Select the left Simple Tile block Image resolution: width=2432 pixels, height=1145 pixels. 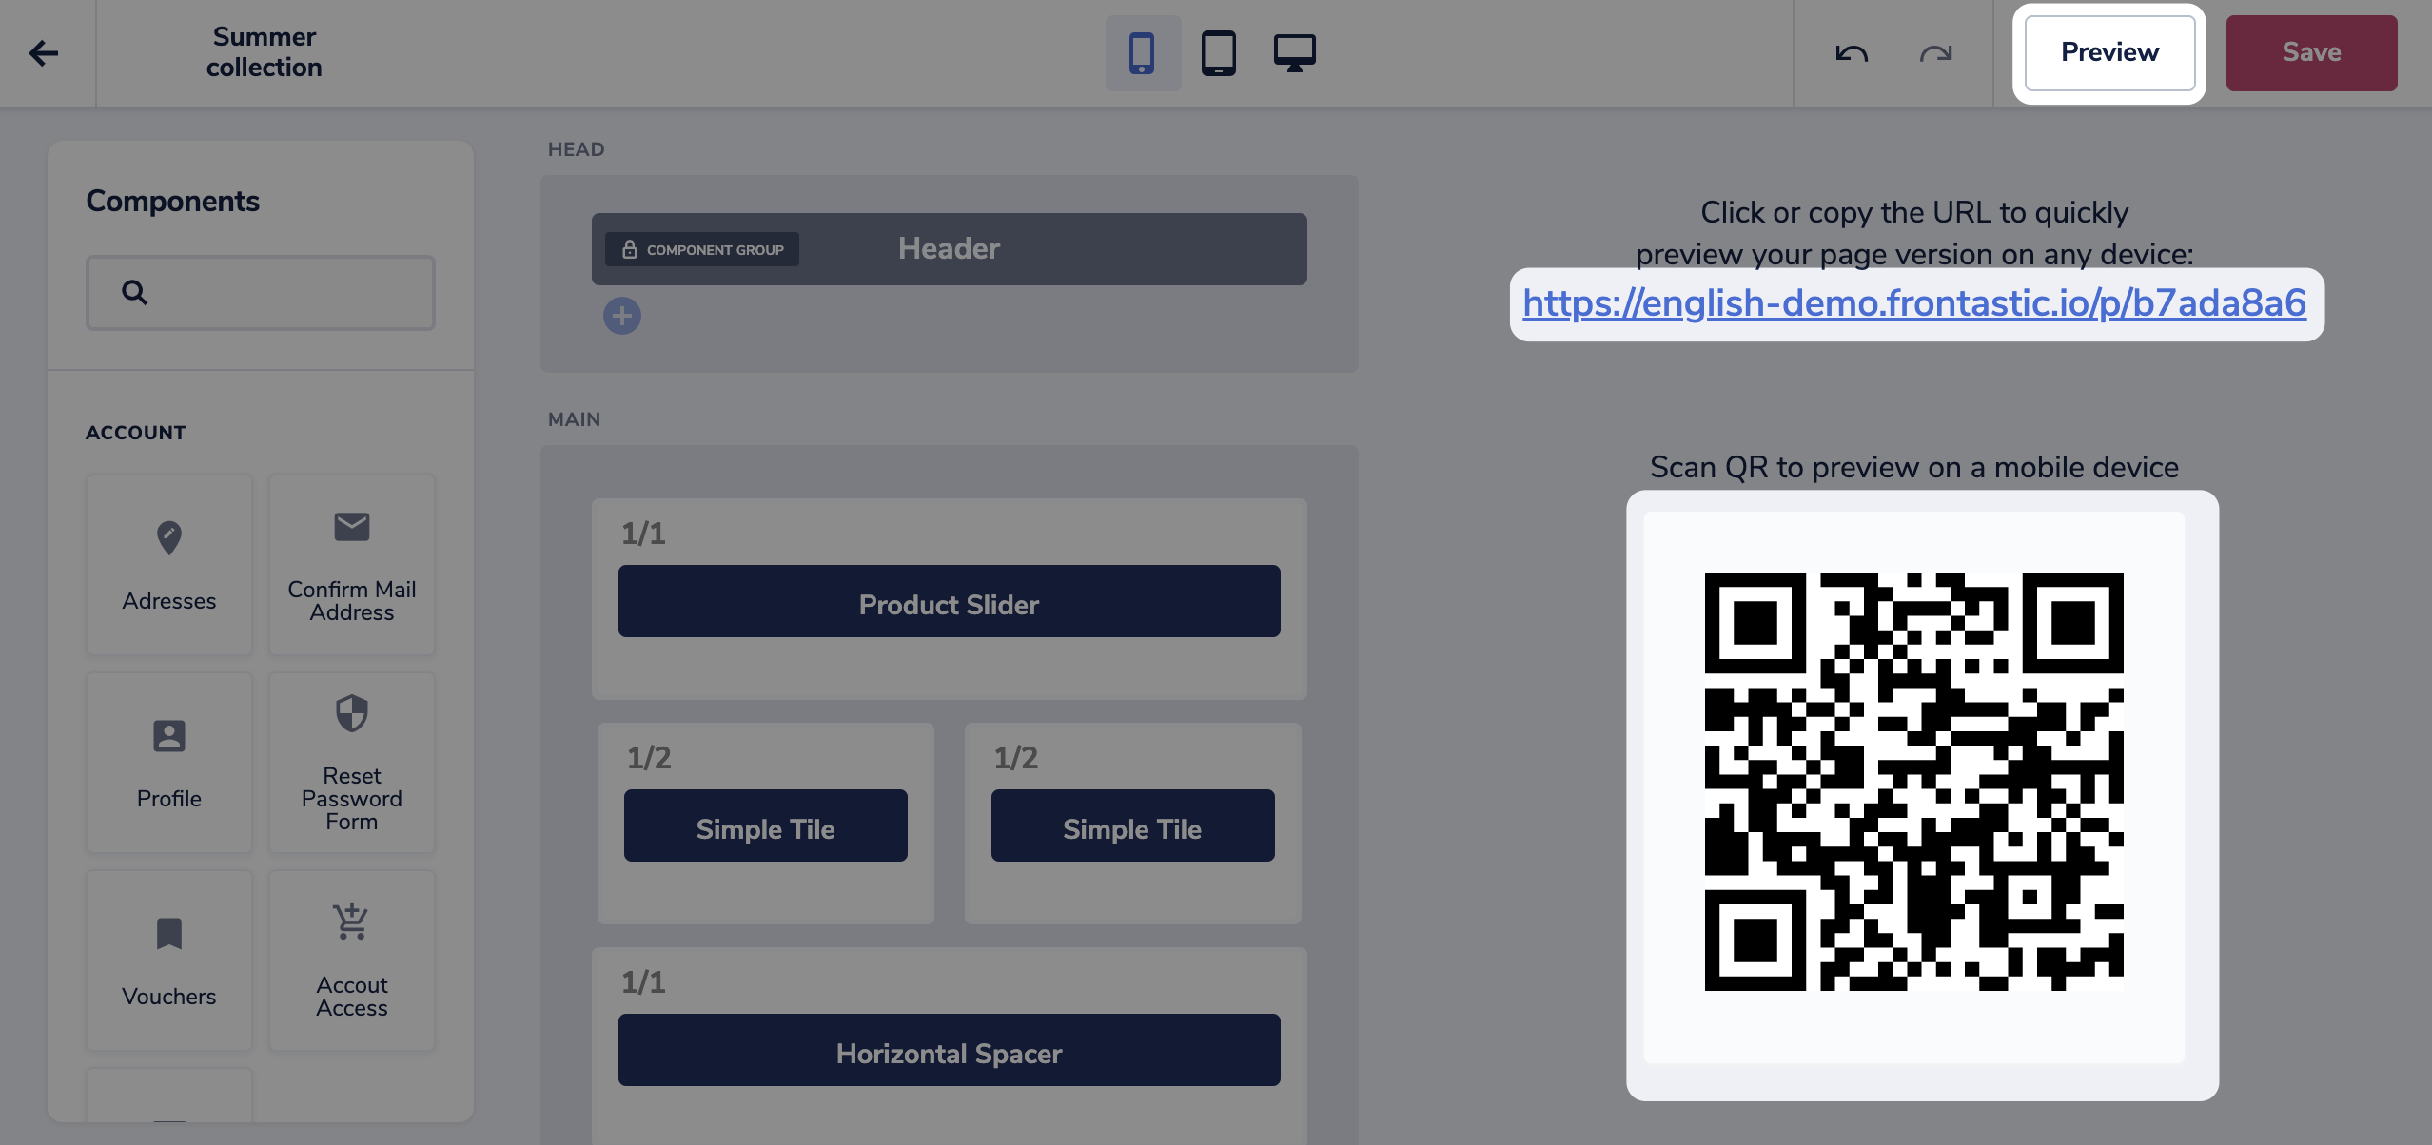766,825
